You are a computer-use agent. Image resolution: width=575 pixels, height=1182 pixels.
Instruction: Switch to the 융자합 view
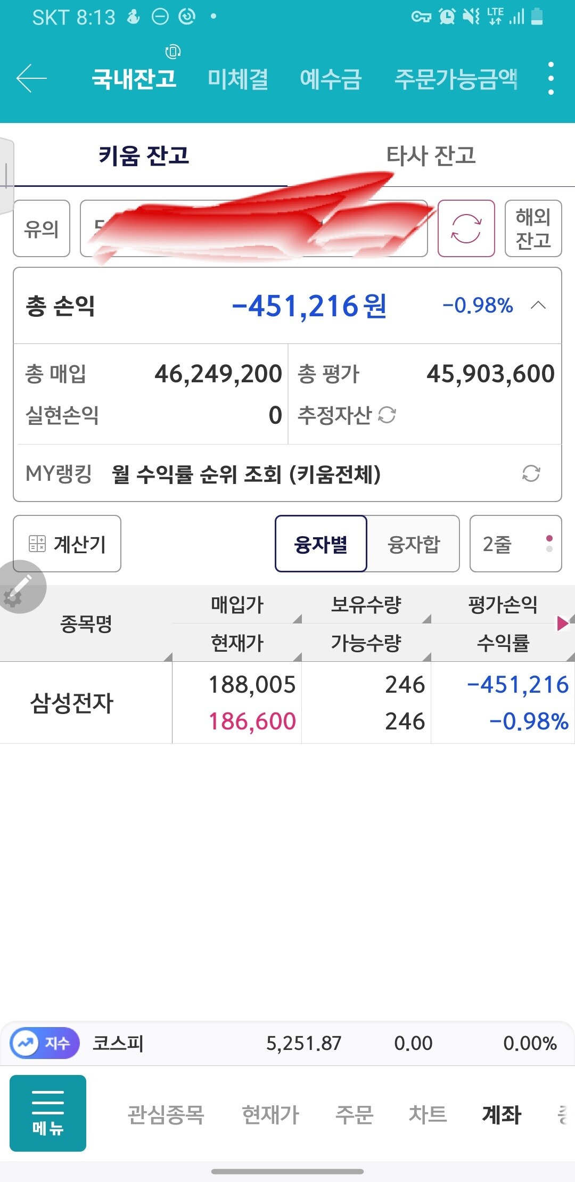414,544
